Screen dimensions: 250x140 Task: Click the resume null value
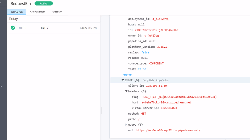pos(144,58)
